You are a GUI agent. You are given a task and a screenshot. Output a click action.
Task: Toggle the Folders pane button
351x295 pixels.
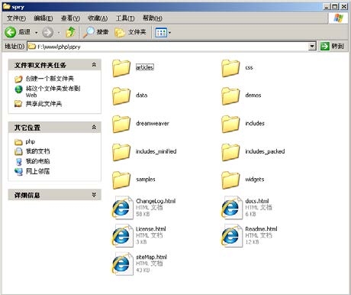130,32
